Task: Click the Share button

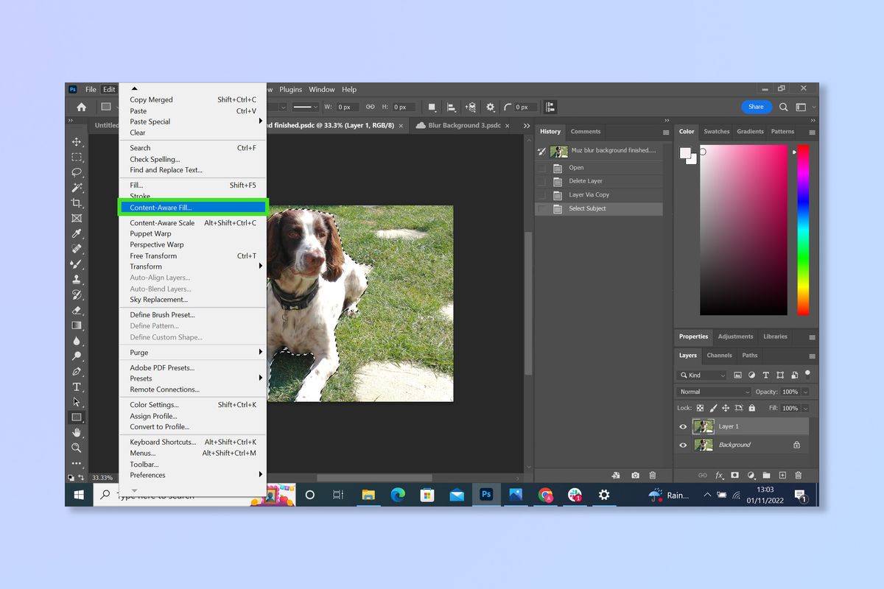Action: [756, 107]
